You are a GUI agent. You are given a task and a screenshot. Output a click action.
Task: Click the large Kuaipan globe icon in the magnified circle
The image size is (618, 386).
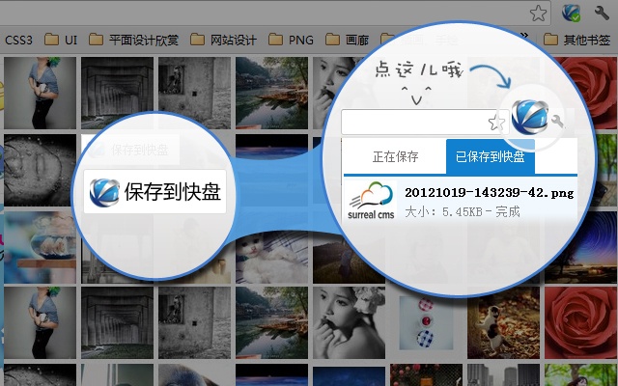pos(529,117)
